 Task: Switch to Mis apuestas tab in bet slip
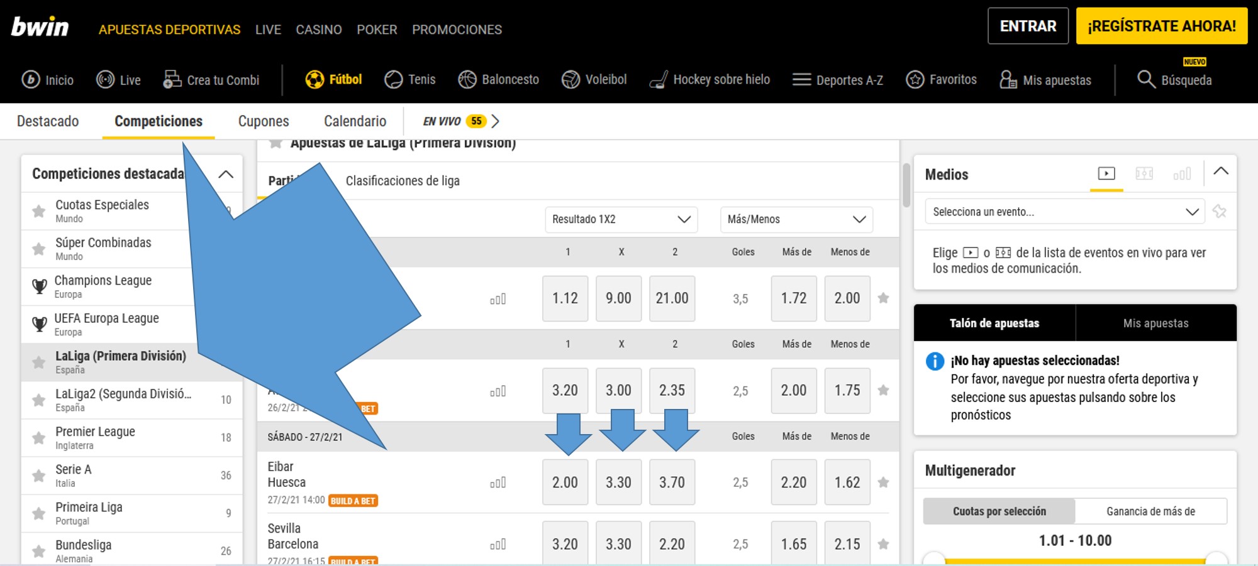[x=1156, y=323]
